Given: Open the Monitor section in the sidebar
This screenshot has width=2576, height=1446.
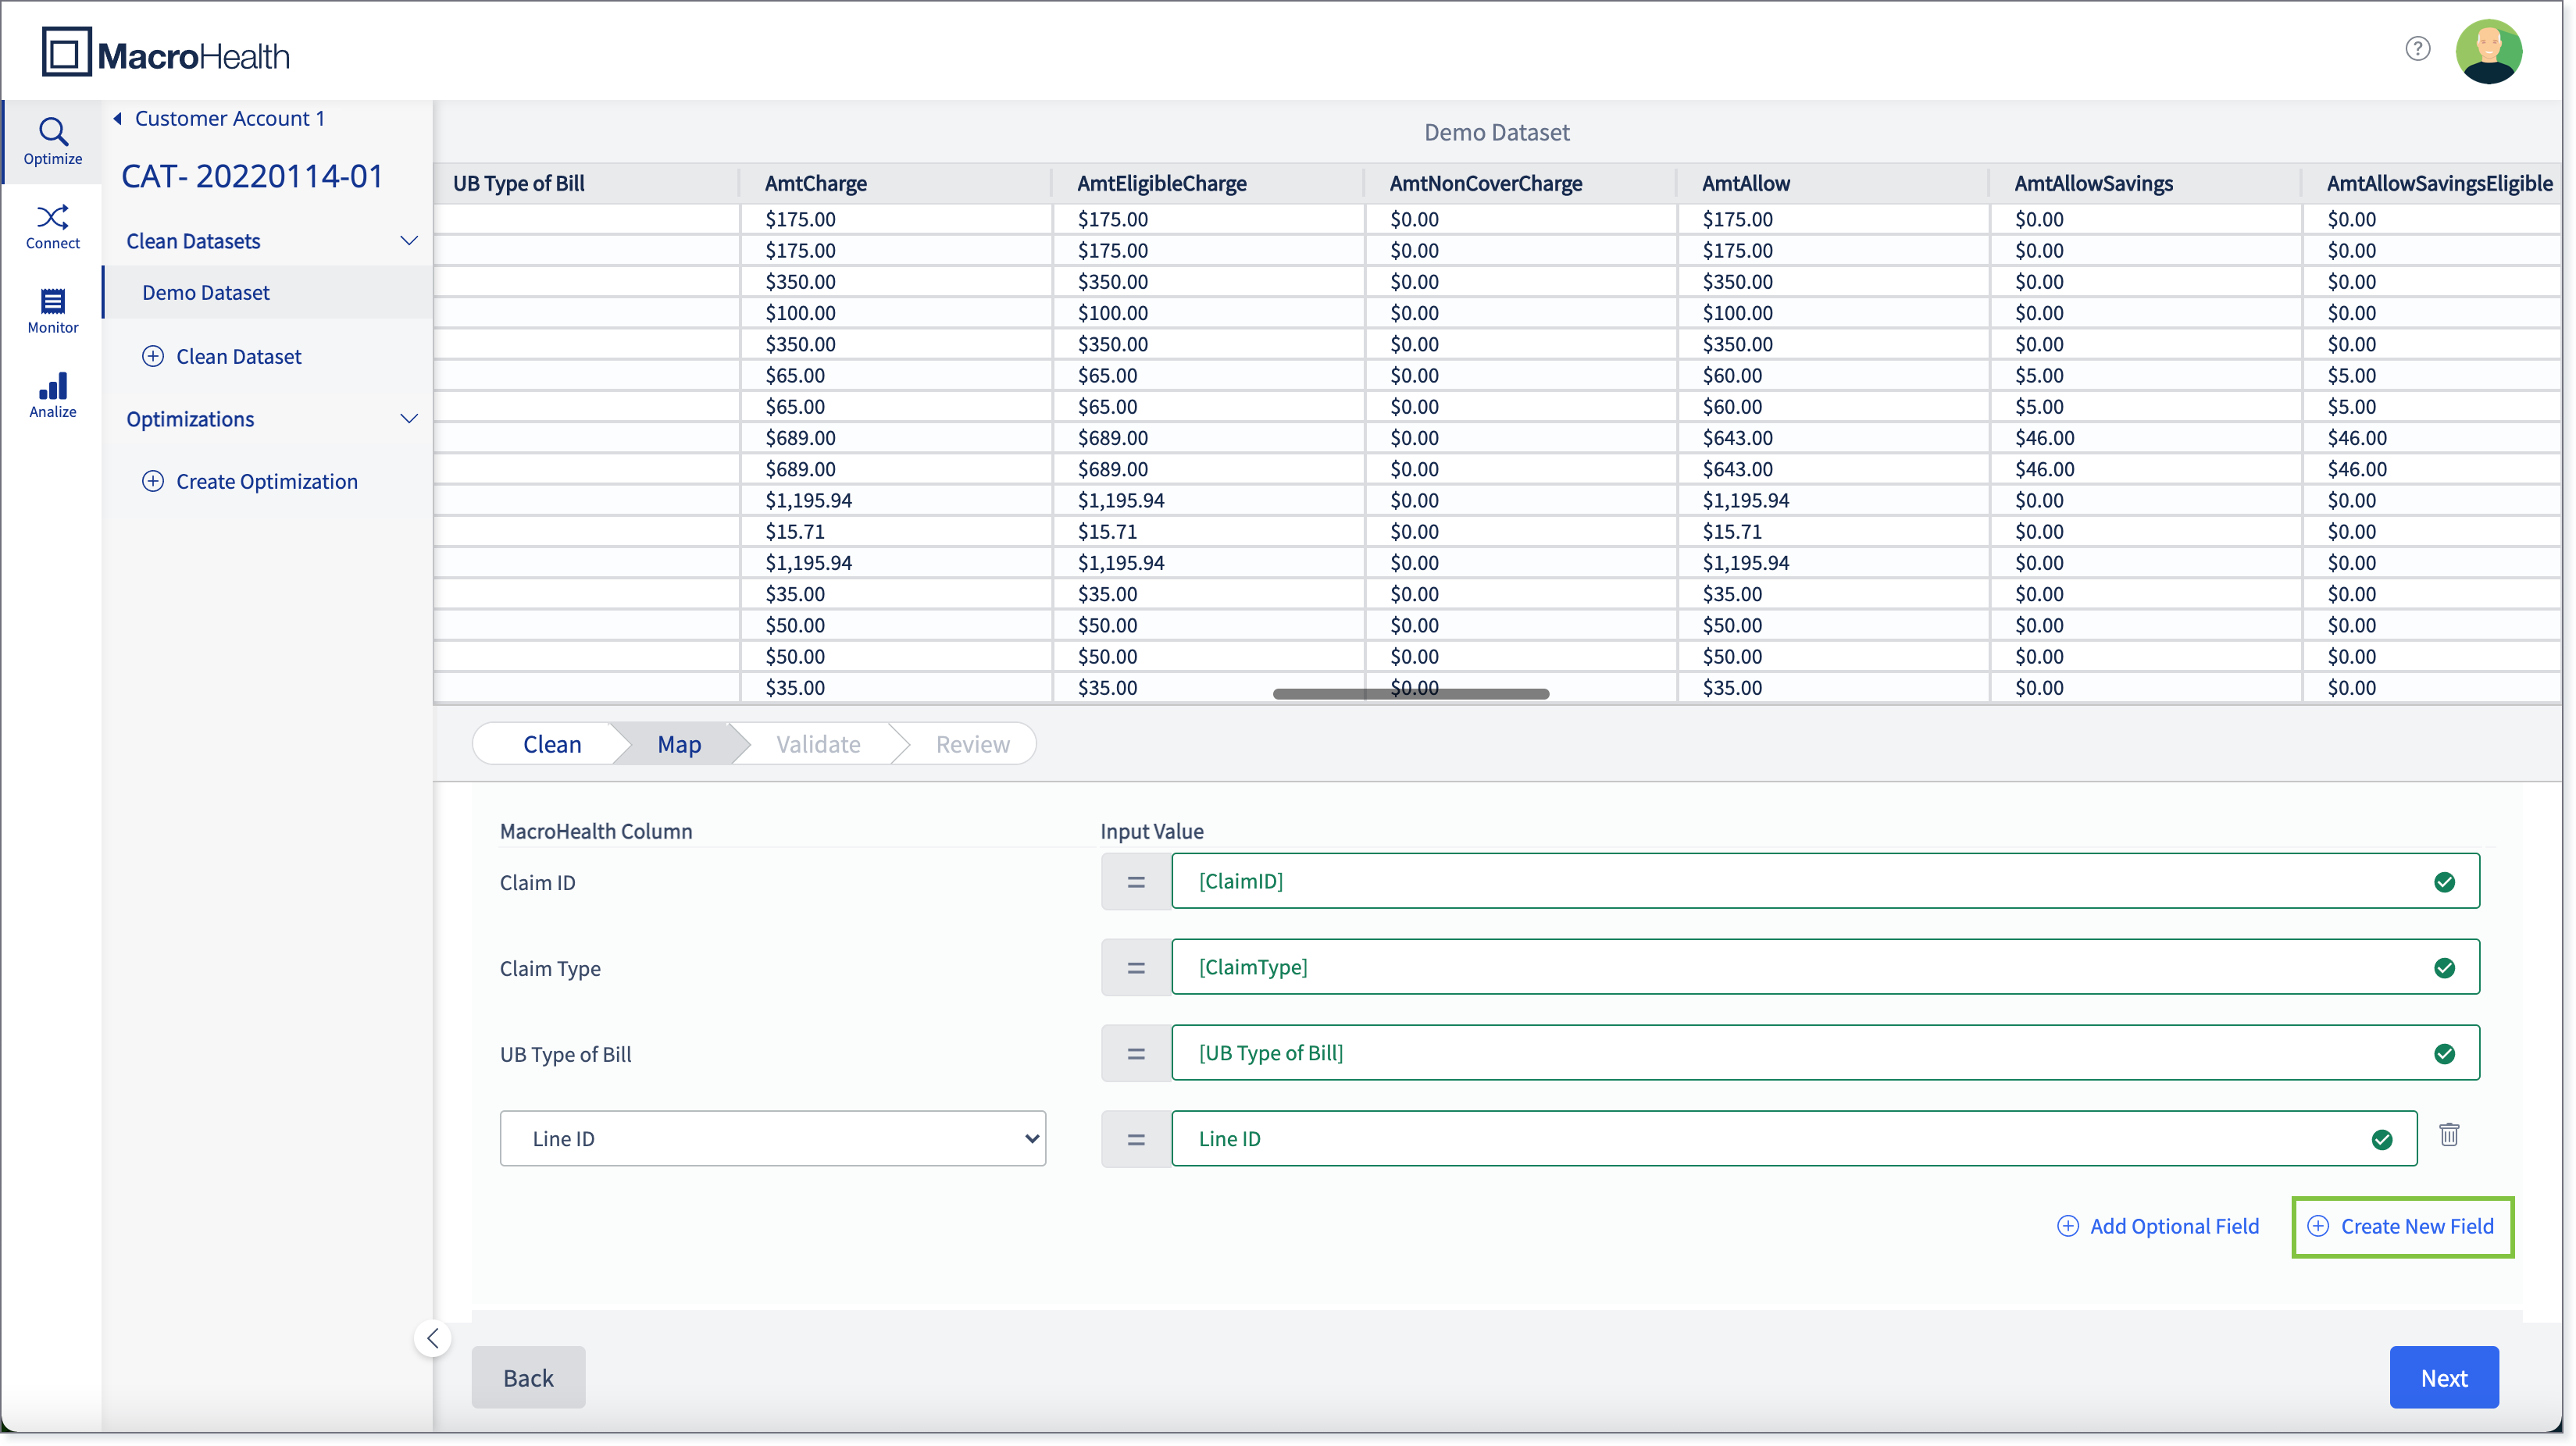Looking at the screenshot, I should 53,311.
